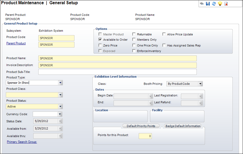Expand the Product Status dropdown
243x154 pixels.
tap(60, 106)
